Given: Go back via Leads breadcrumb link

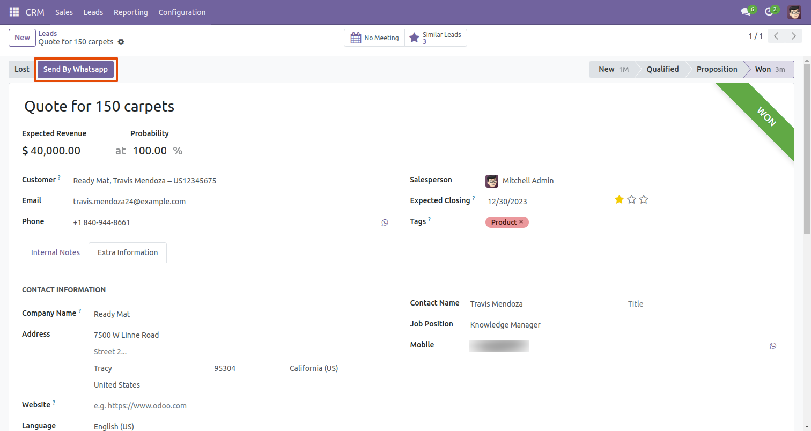Looking at the screenshot, I should [48, 33].
